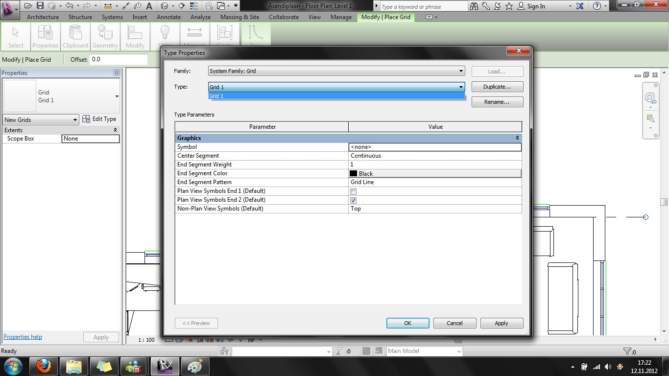This screenshot has height=376, width=669.
Task: Collapse the Graphics parameter group
Action: (x=517, y=138)
